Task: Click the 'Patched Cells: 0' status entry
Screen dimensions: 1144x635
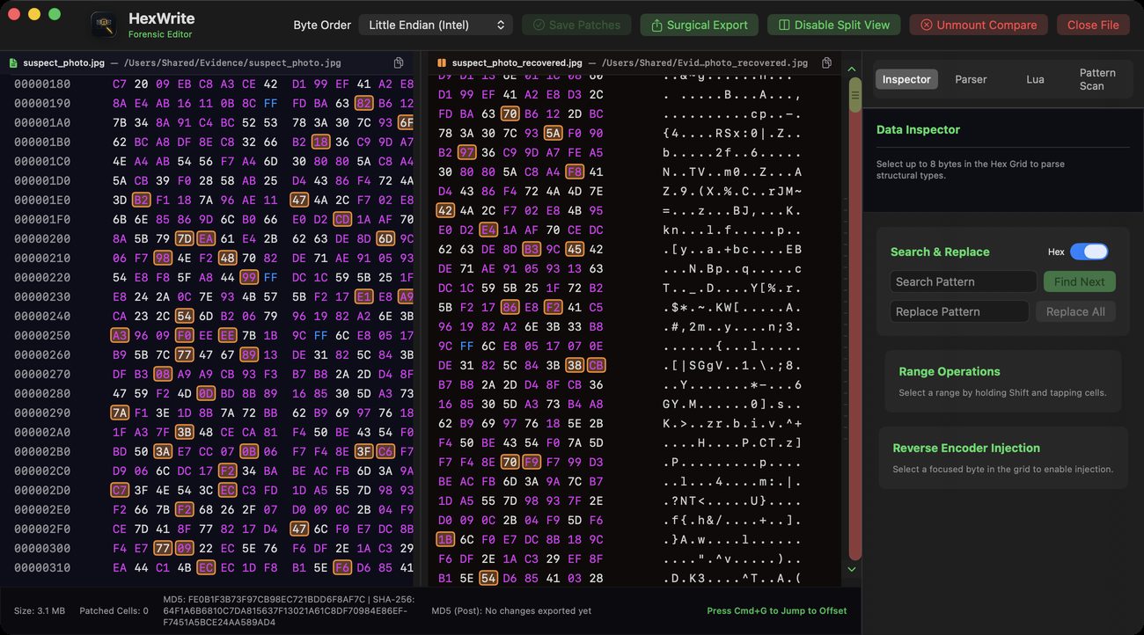Action: (x=114, y=610)
